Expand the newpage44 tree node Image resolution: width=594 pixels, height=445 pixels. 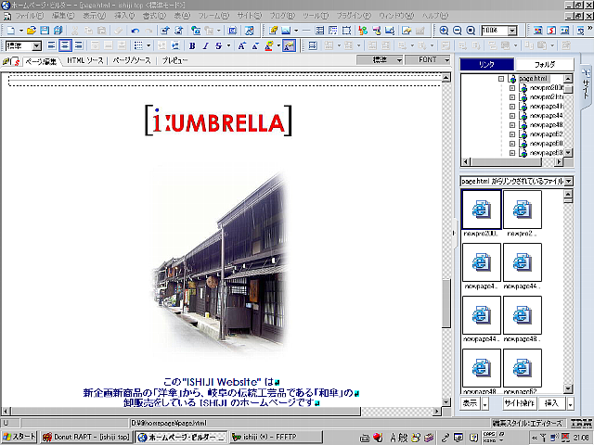click(x=512, y=116)
